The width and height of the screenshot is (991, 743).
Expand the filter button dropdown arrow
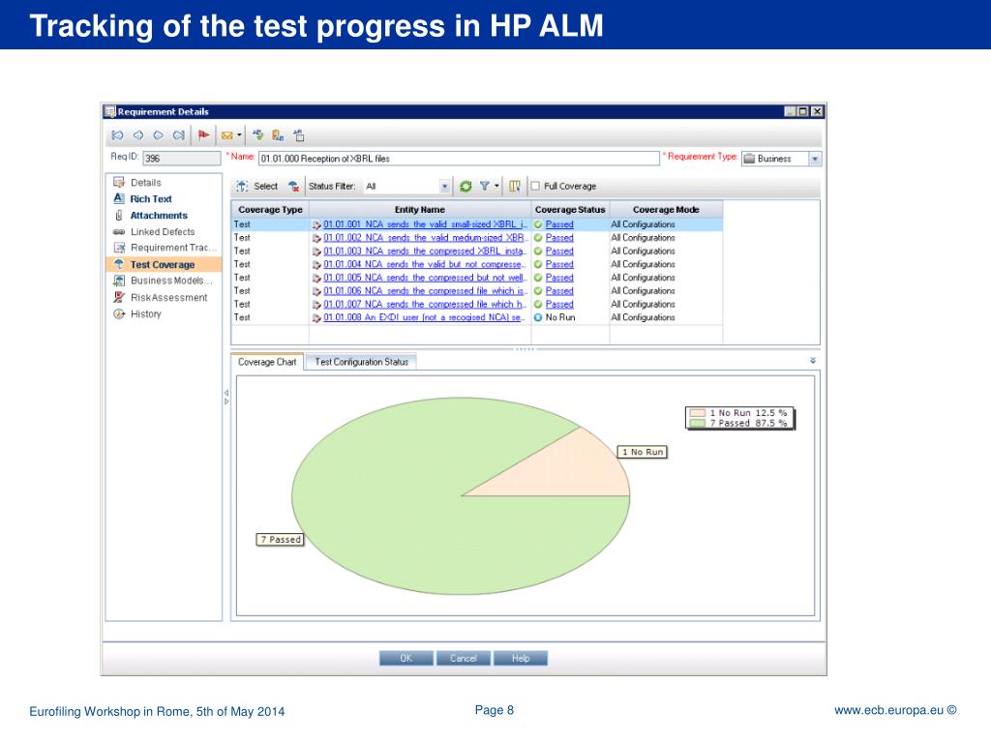[496, 187]
